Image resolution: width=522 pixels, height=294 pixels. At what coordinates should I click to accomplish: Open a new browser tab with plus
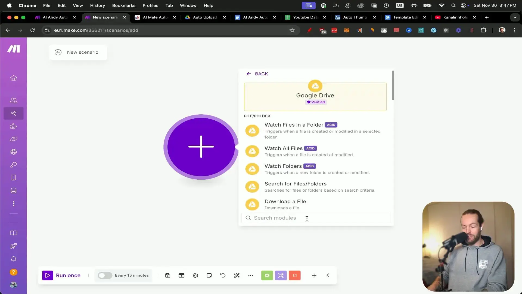487,17
